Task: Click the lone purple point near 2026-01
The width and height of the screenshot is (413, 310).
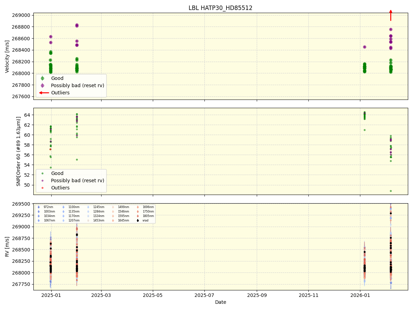Action: pos(364,47)
